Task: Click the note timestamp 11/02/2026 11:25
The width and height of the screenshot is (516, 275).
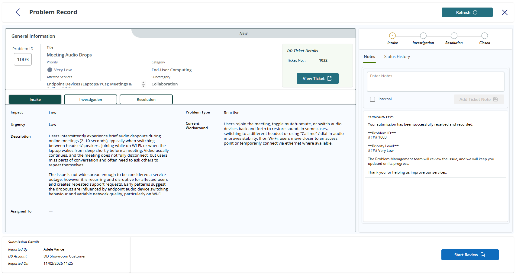Action: point(381,117)
